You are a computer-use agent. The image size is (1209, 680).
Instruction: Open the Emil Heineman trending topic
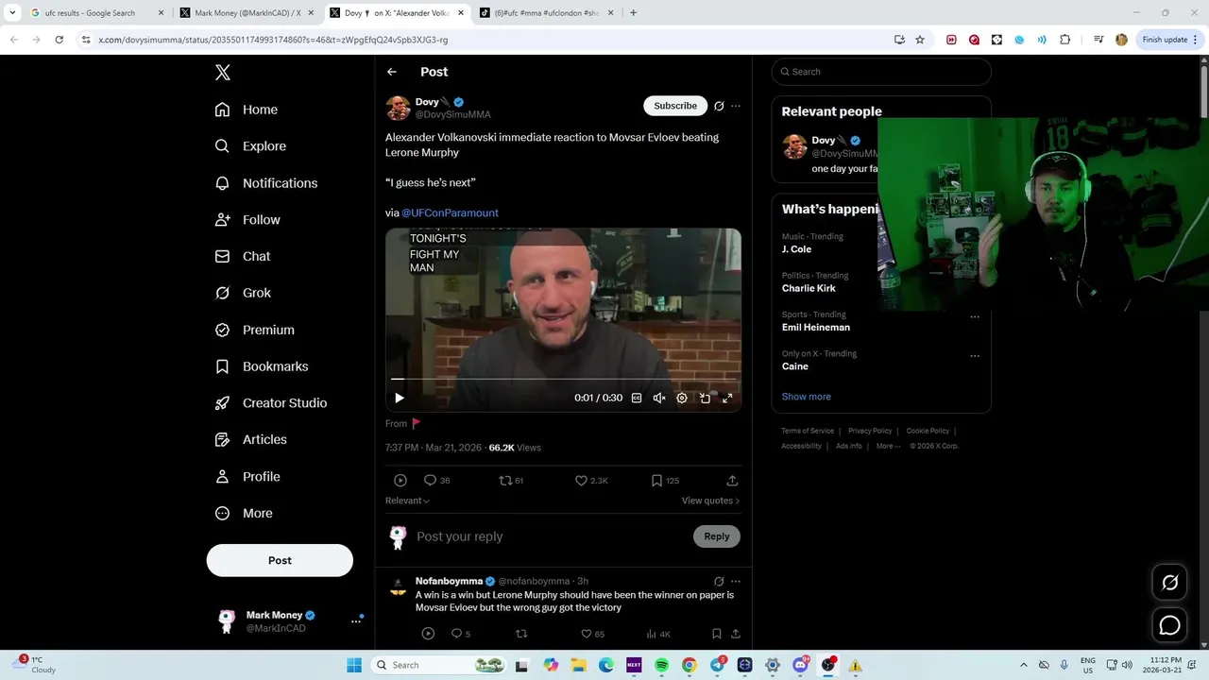tap(816, 328)
